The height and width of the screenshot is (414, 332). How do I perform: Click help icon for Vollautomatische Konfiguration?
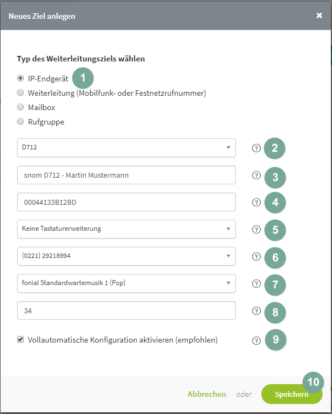pyautogui.click(x=256, y=340)
